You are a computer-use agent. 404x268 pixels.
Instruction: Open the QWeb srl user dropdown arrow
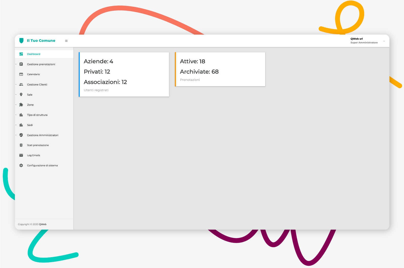(x=384, y=41)
